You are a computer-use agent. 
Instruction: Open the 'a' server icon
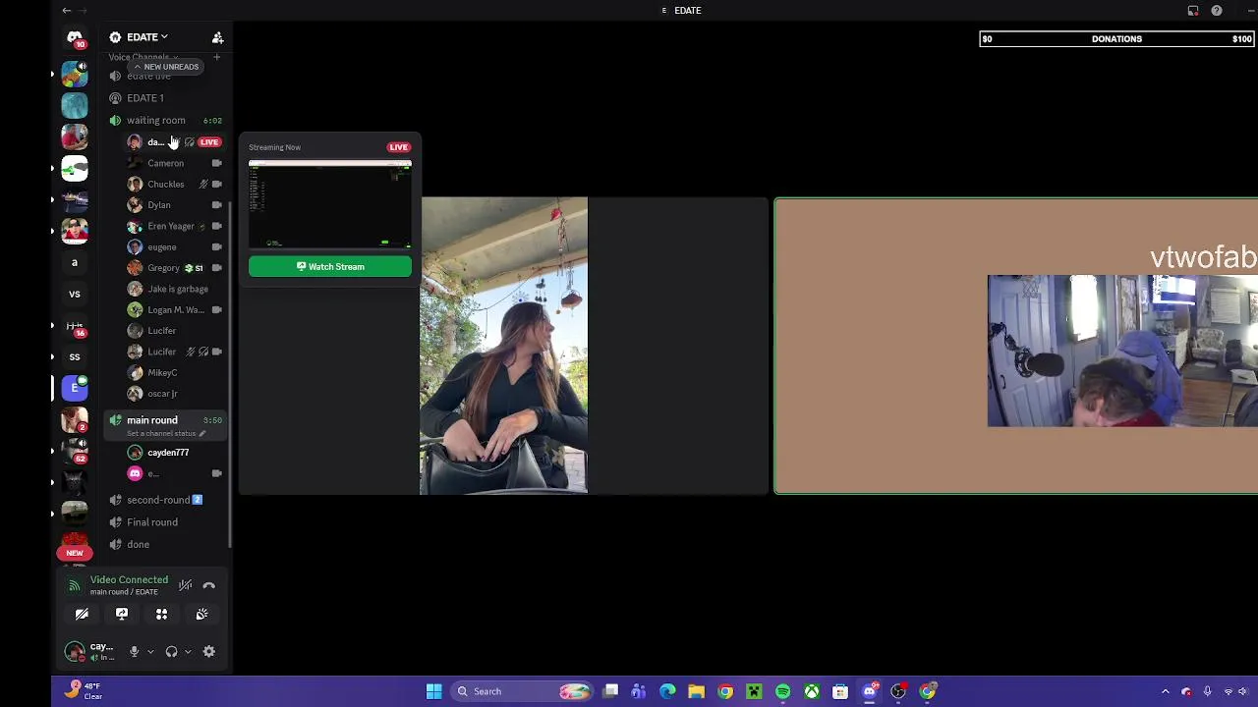tap(75, 262)
